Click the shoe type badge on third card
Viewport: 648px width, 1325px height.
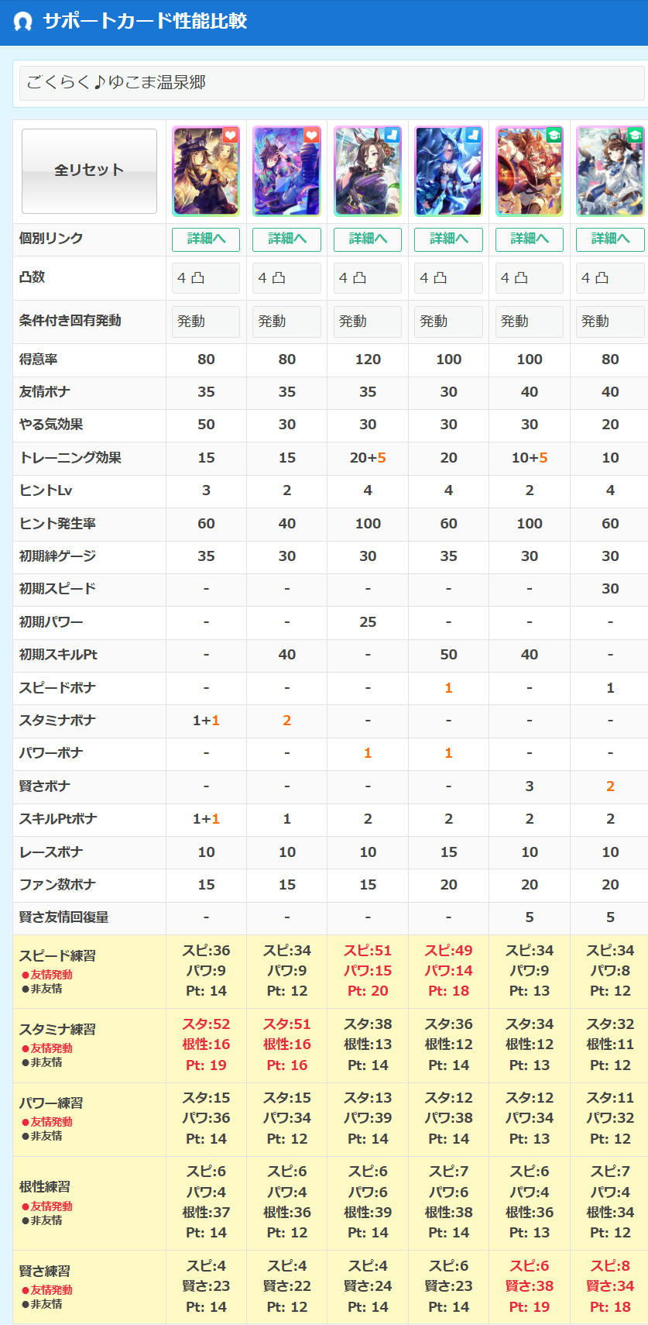click(x=392, y=136)
